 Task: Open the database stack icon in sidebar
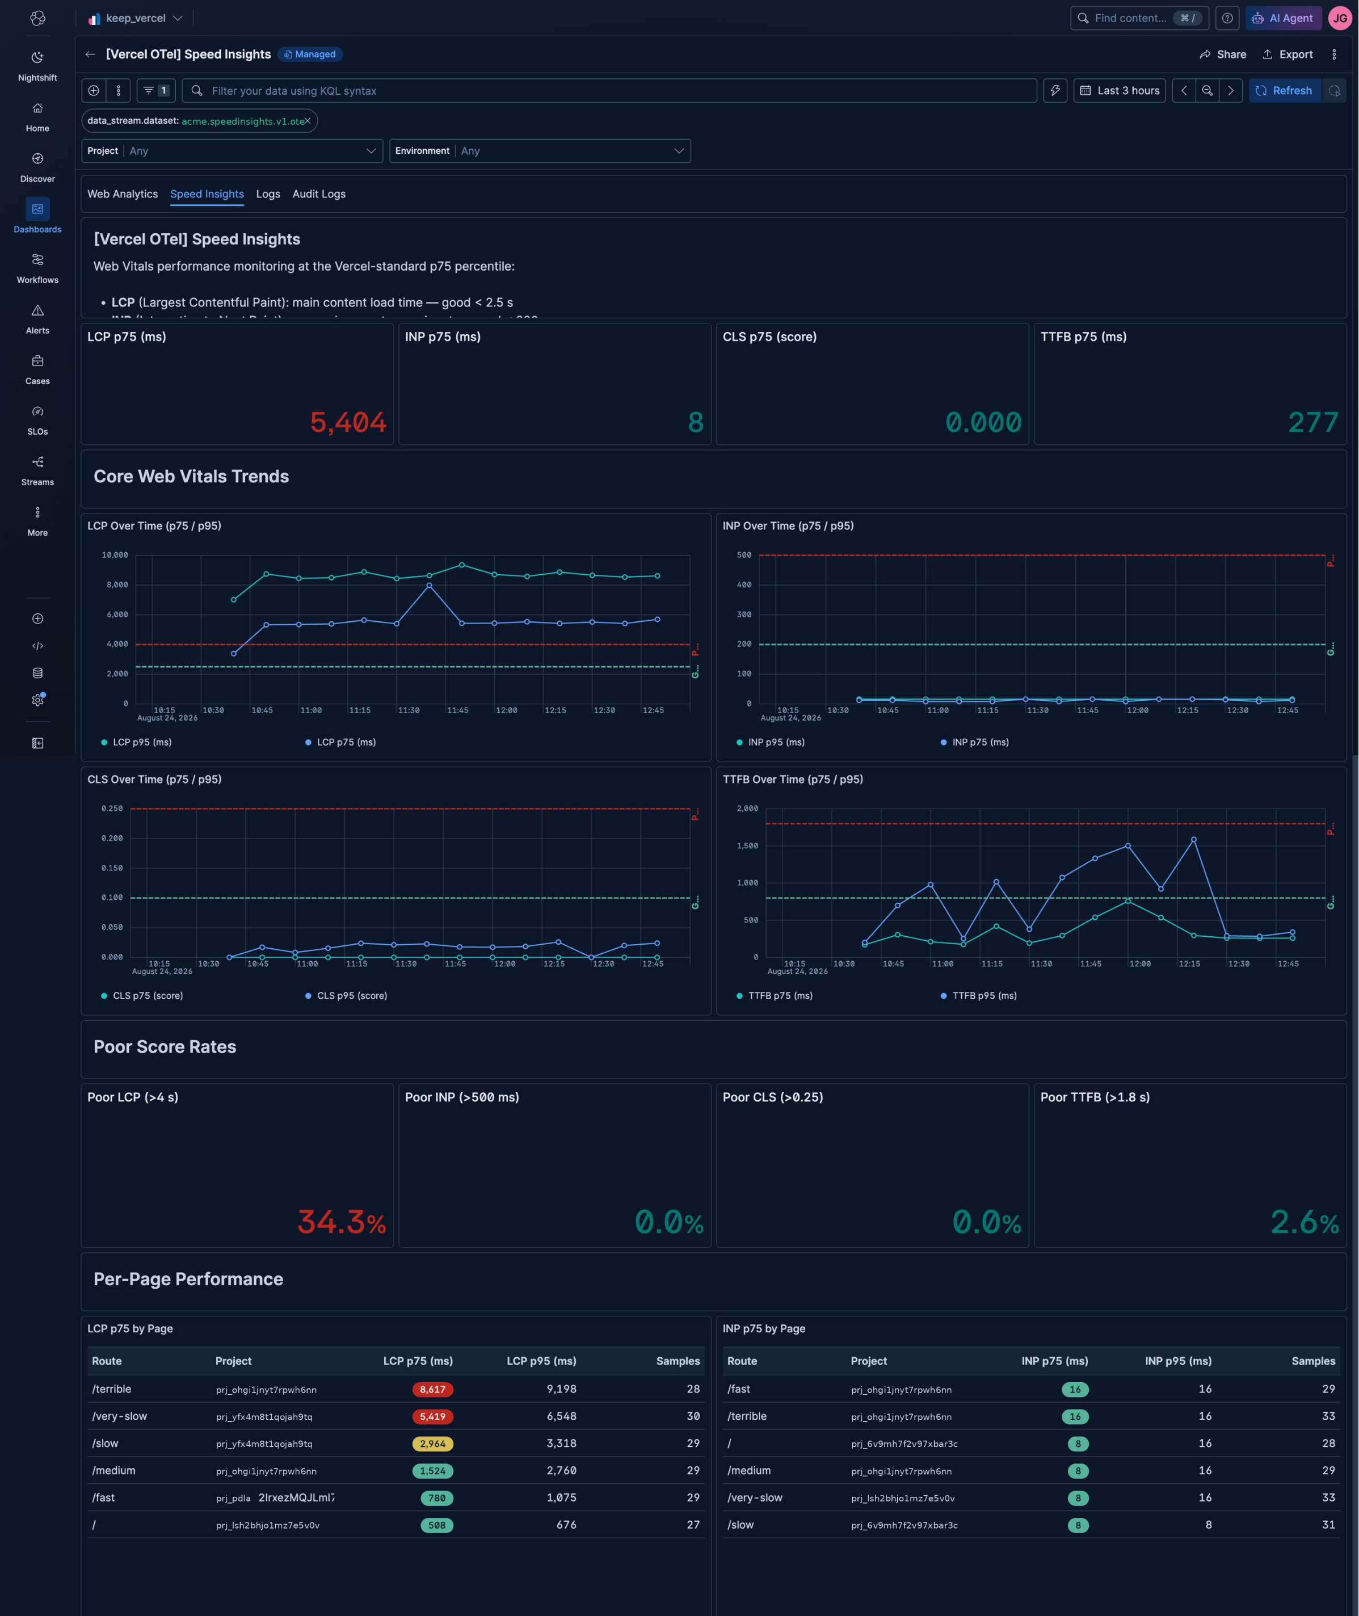37,672
